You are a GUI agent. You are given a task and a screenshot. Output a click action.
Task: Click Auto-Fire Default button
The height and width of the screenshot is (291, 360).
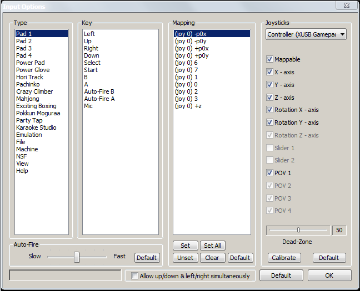[147, 258]
